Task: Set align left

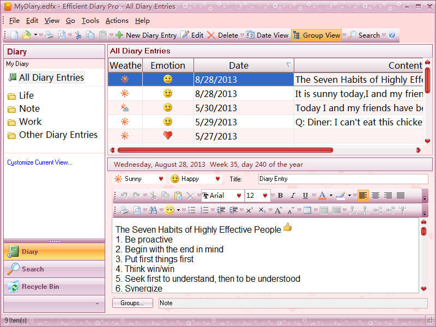Action: coord(363,196)
